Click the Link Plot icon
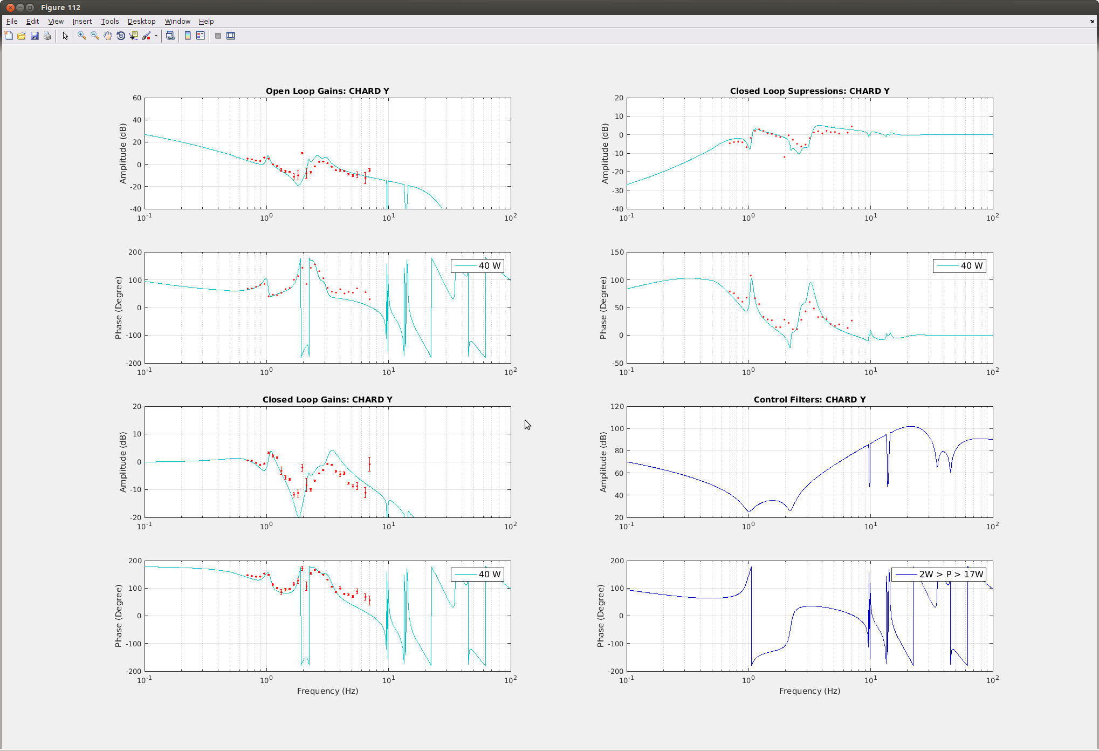Screen dimensions: 1099x751 (170, 36)
